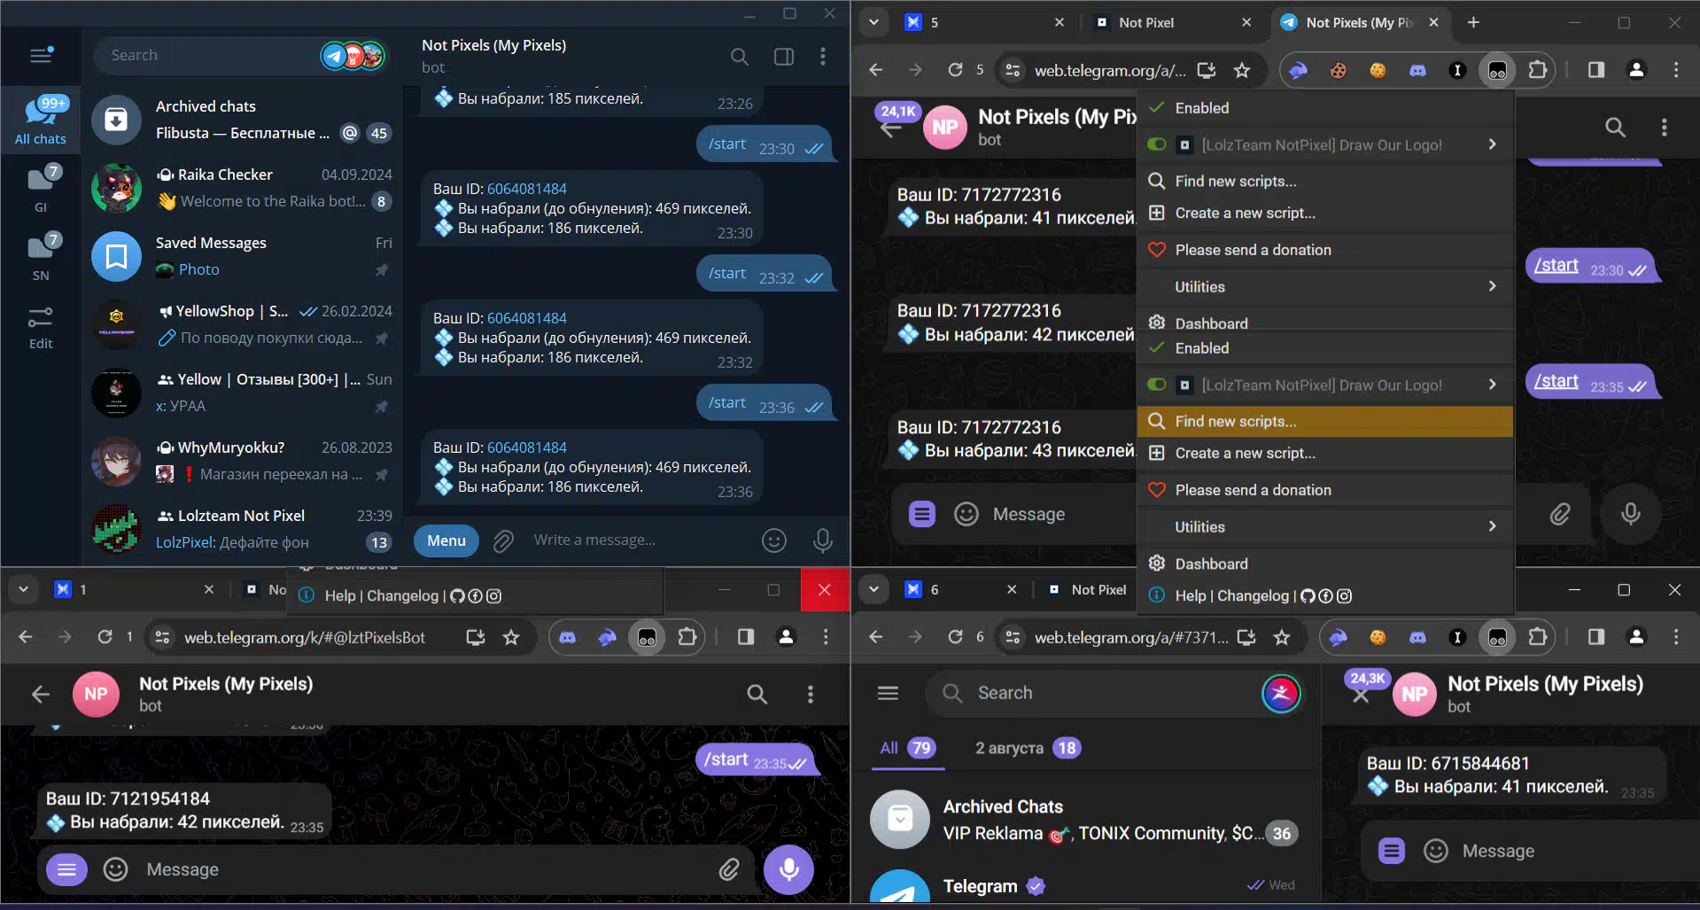Open a new tab with the plus button in the tab 5 window
1700x910 pixels.
[1473, 22]
